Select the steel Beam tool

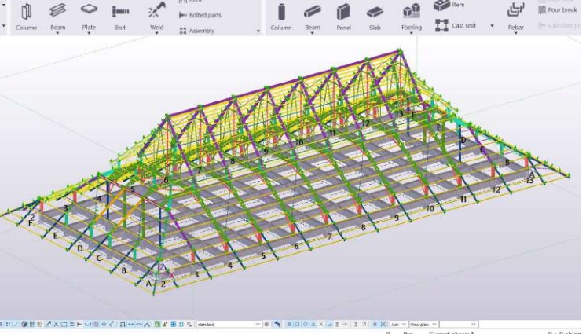click(57, 15)
